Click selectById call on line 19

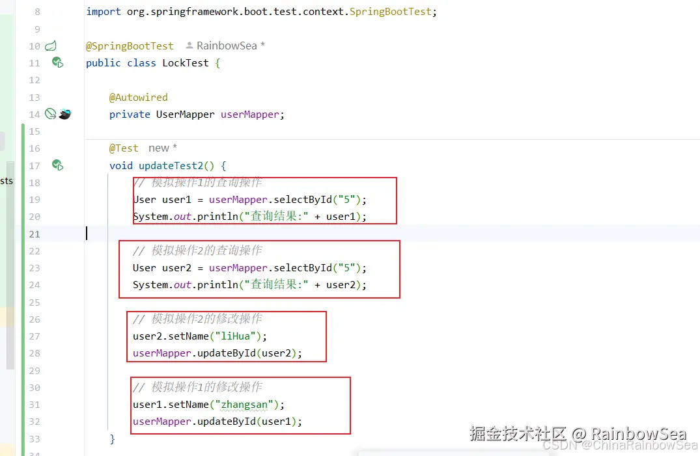[x=303, y=200]
